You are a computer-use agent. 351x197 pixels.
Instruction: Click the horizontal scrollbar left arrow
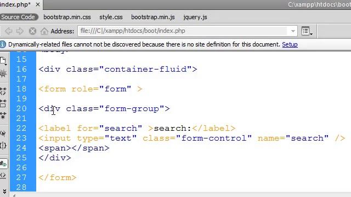[14, 195]
